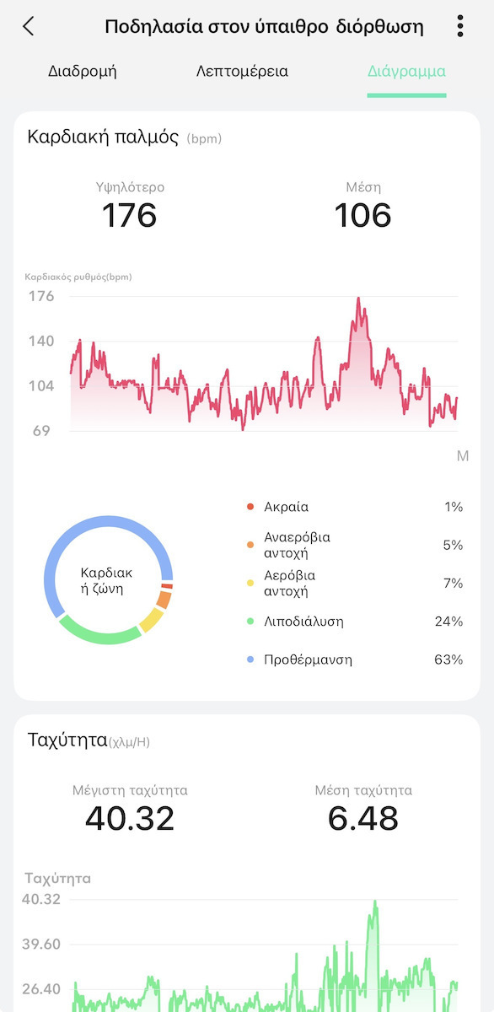Tap the red Ακραία legend dot

[250, 507]
